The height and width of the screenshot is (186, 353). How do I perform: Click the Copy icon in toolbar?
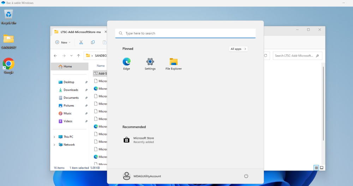pos(93,42)
